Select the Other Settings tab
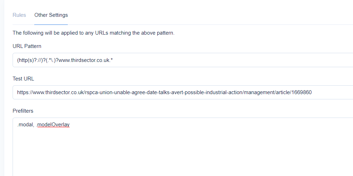This screenshot has height=176, width=353. [x=51, y=15]
